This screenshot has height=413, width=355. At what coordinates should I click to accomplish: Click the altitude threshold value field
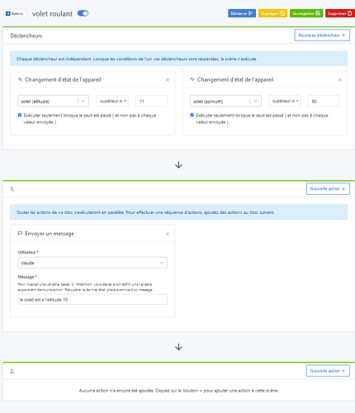tap(151, 101)
